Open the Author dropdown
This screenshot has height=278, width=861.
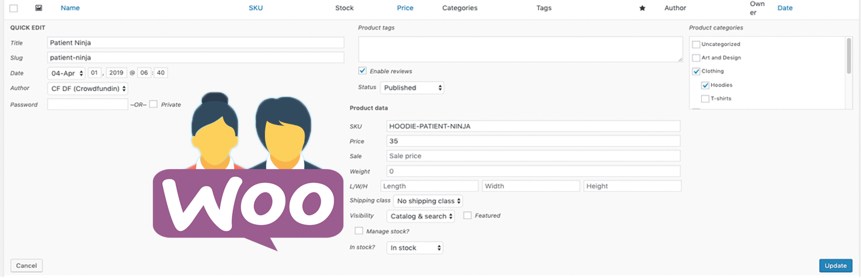click(x=88, y=88)
